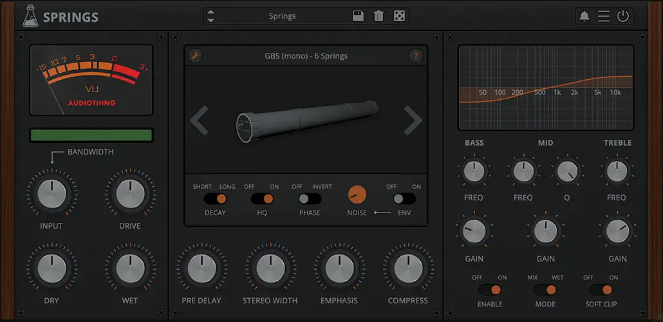Open notifications via the bell icon

coord(584,17)
